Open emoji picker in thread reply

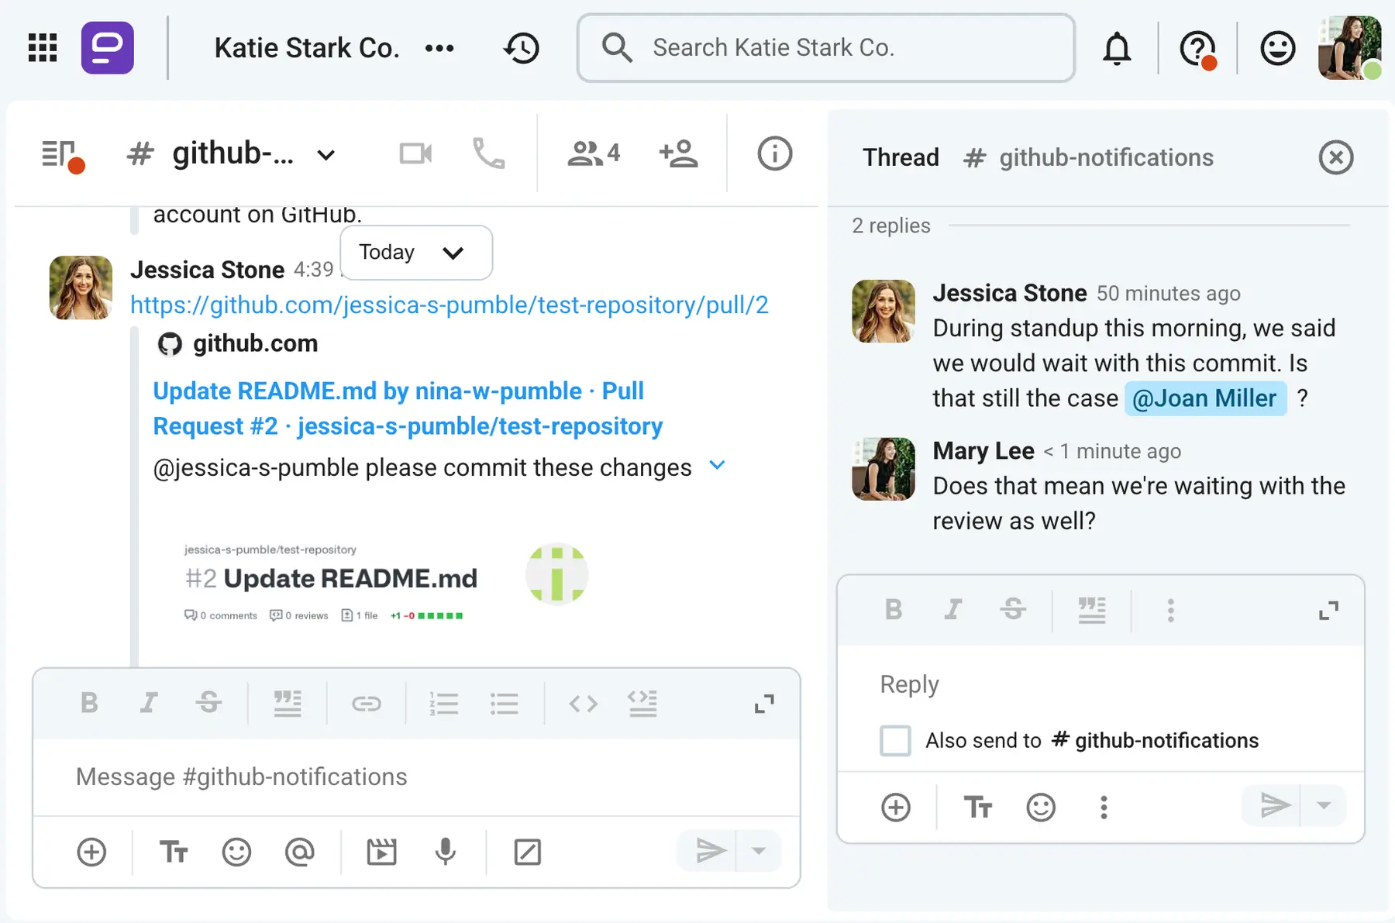pos(1041,808)
